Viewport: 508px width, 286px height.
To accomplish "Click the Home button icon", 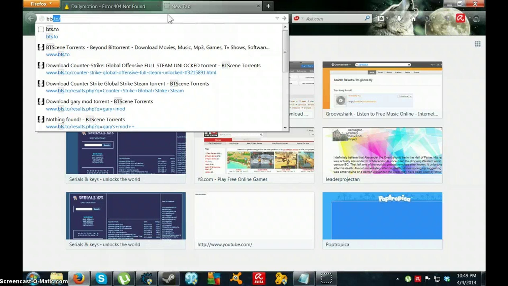I will 413,18.
